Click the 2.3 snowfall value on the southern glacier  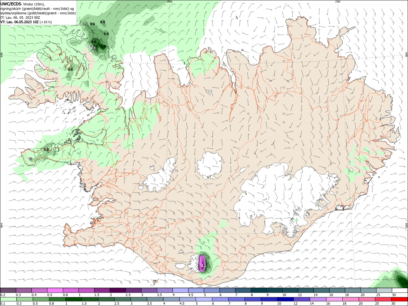(204, 265)
